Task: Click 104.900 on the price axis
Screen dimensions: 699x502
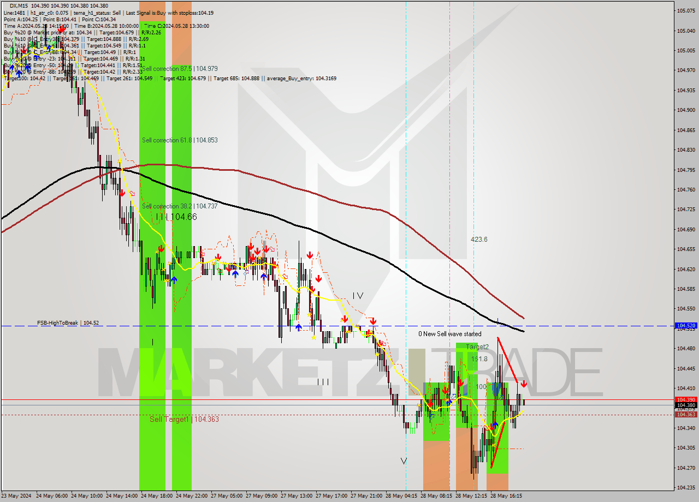Action: click(x=686, y=110)
